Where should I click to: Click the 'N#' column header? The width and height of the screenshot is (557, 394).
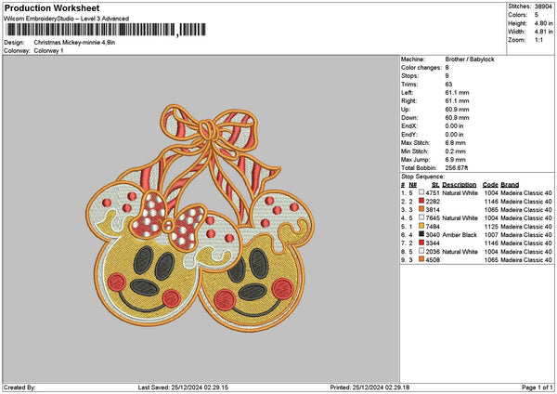412,185
